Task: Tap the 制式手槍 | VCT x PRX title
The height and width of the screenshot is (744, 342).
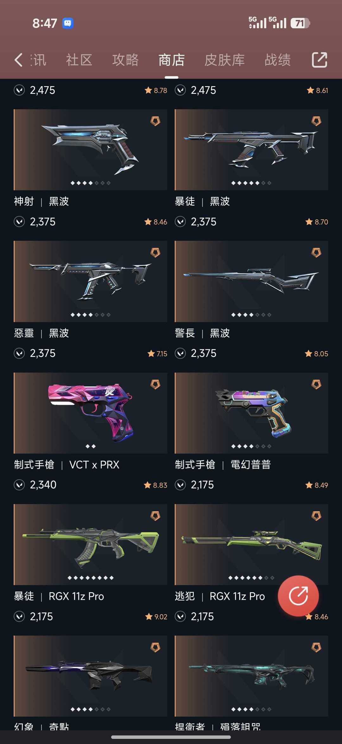Action: point(67,465)
